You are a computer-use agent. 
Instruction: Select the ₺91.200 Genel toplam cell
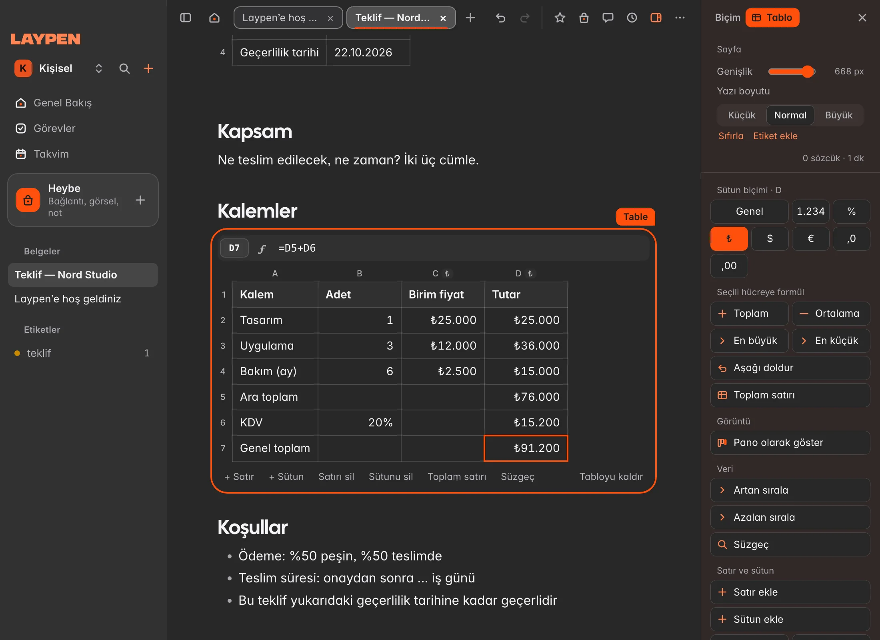click(526, 448)
